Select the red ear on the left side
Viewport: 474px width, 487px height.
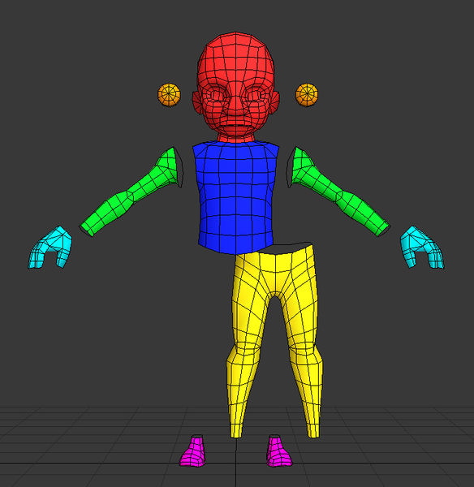pos(196,102)
